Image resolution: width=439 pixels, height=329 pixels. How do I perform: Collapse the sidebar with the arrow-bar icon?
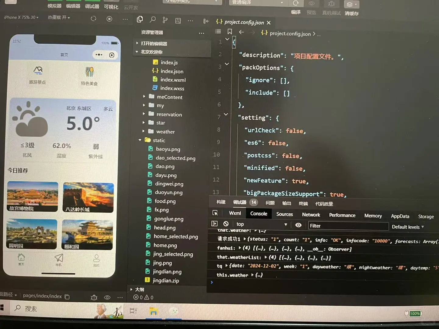point(206,21)
